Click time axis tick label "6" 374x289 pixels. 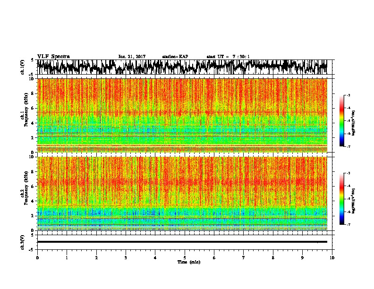[x=214, y=258]
